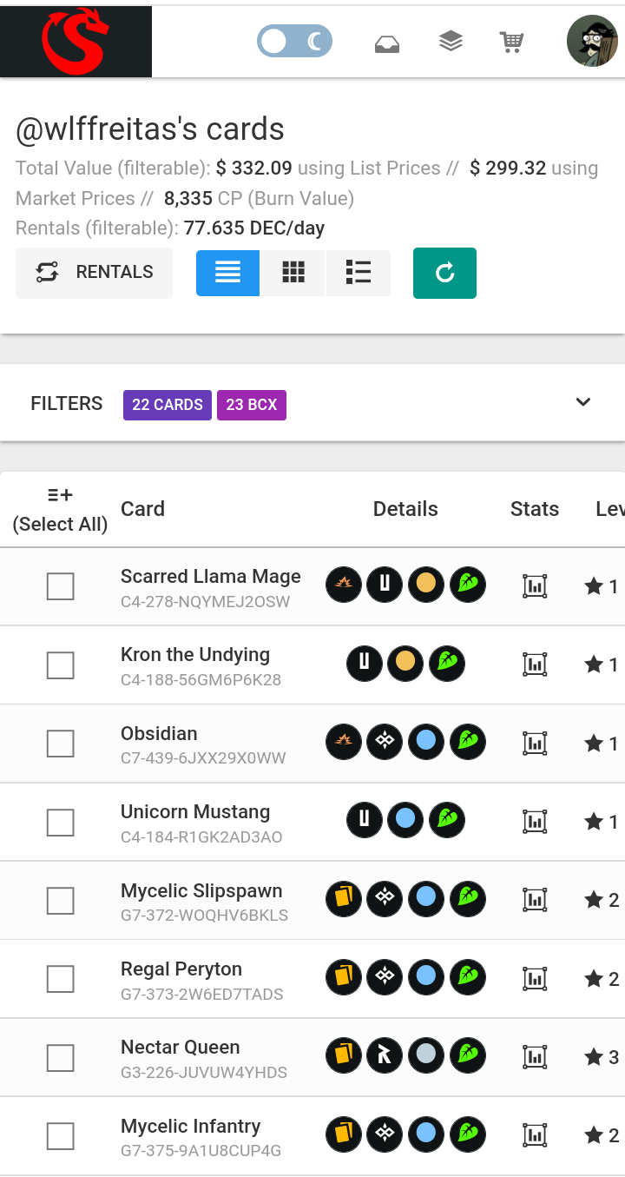625x1177 pixels.
Task: Sort by the Stats column header
Action: [534, 509]
